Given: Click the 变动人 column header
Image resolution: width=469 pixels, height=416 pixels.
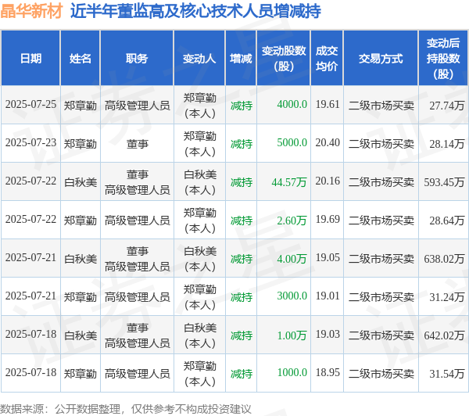Looking at the screenshot, I should 199,59.
